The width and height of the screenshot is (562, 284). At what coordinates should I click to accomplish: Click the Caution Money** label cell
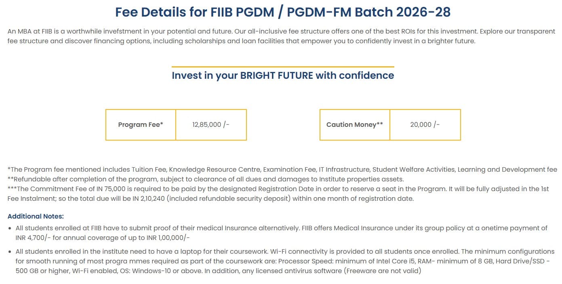[354, 125]
